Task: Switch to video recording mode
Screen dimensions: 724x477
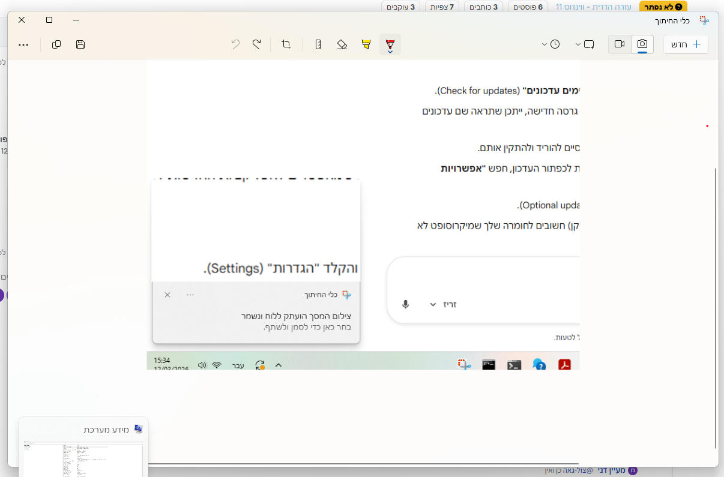Action: tap(619, 44)
